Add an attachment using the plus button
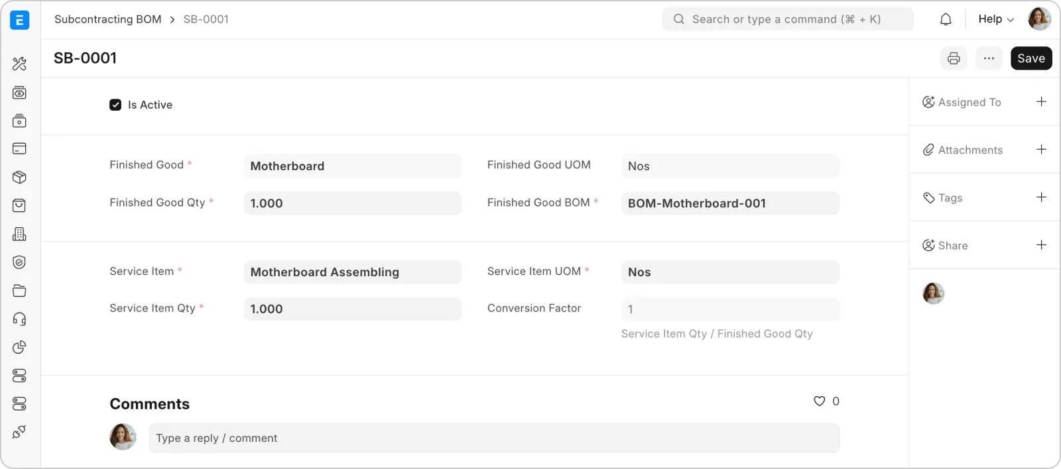The width and height of the screenshot is (1061, 469). tap(1041, 150)
